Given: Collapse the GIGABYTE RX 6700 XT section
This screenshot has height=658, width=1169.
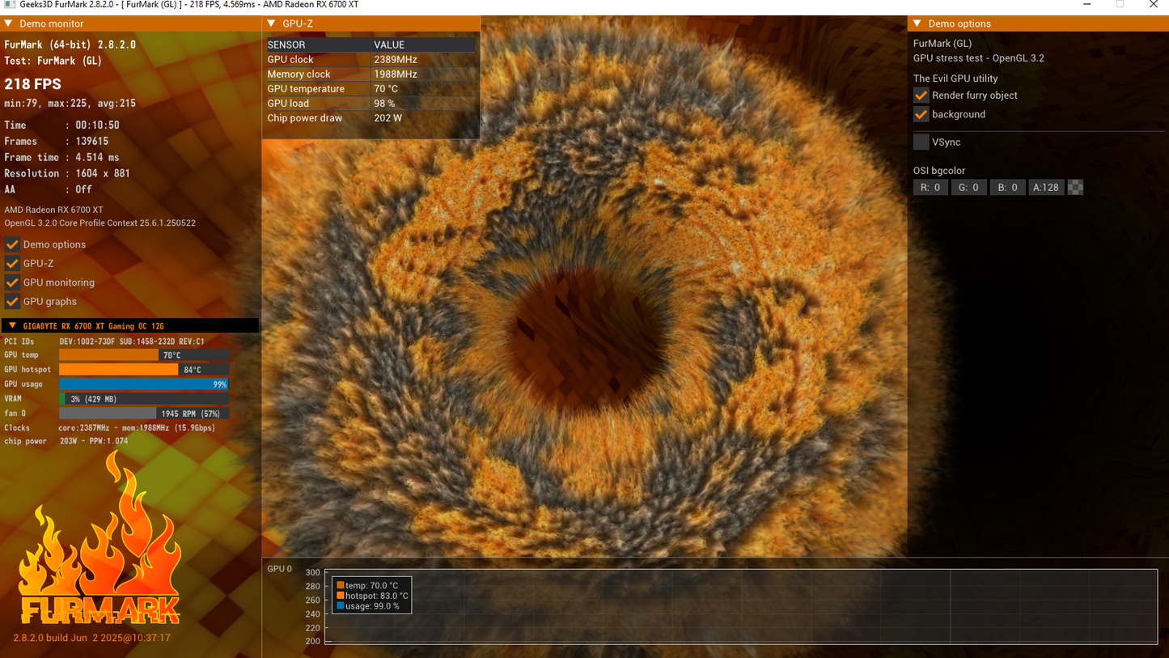Looking at the screenshot, I should coord(12,326).
